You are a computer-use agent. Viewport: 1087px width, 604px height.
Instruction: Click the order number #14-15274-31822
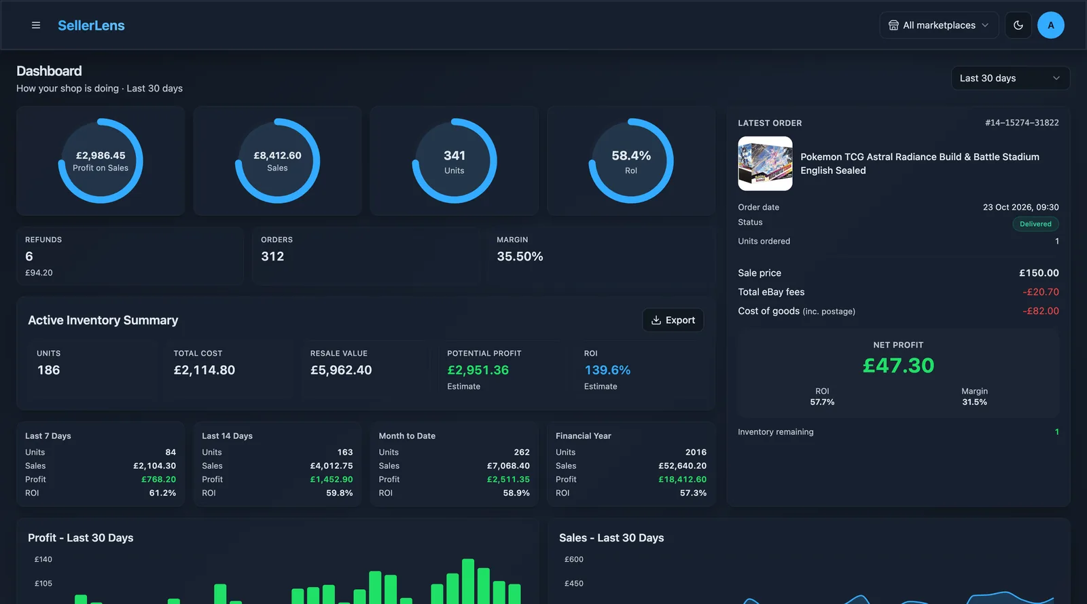coord(1022,123)
